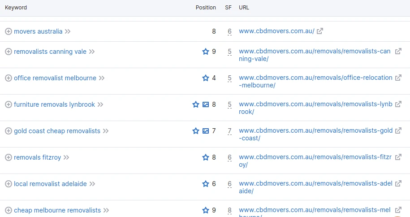410x217 pixels.
Task: Click double chevron next to removals fitzroy
Action: click(66, 157)
